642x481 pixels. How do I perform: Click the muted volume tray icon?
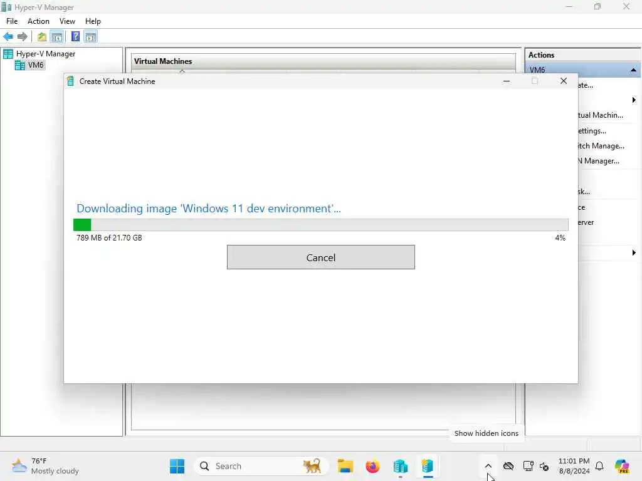(x=544, y=466)
